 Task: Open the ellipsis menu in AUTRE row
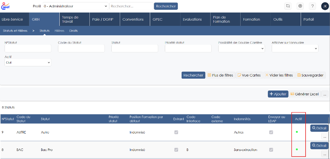coord(325,137)
